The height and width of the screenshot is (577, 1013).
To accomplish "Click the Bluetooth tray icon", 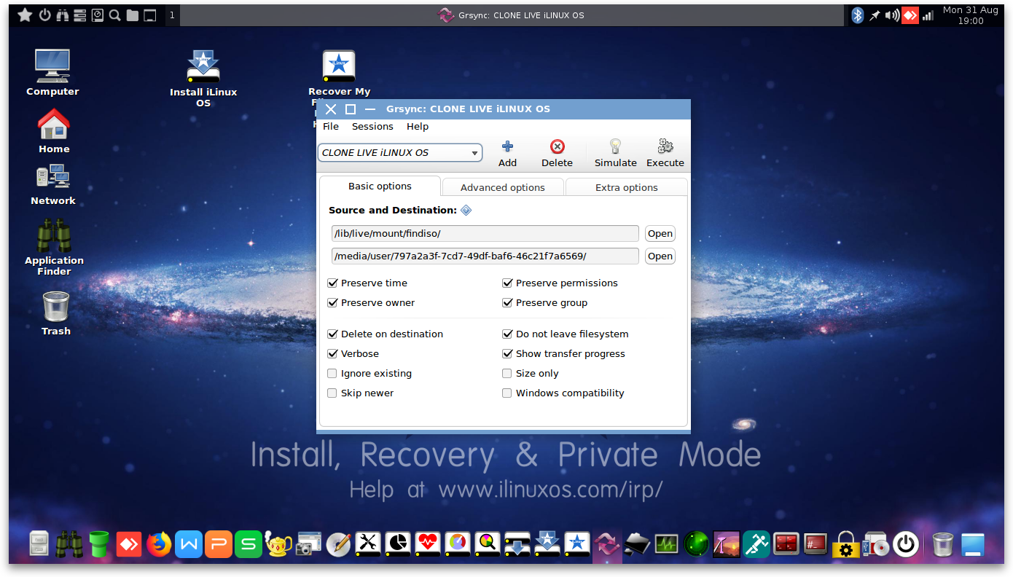I will click(x=858, y=15).
